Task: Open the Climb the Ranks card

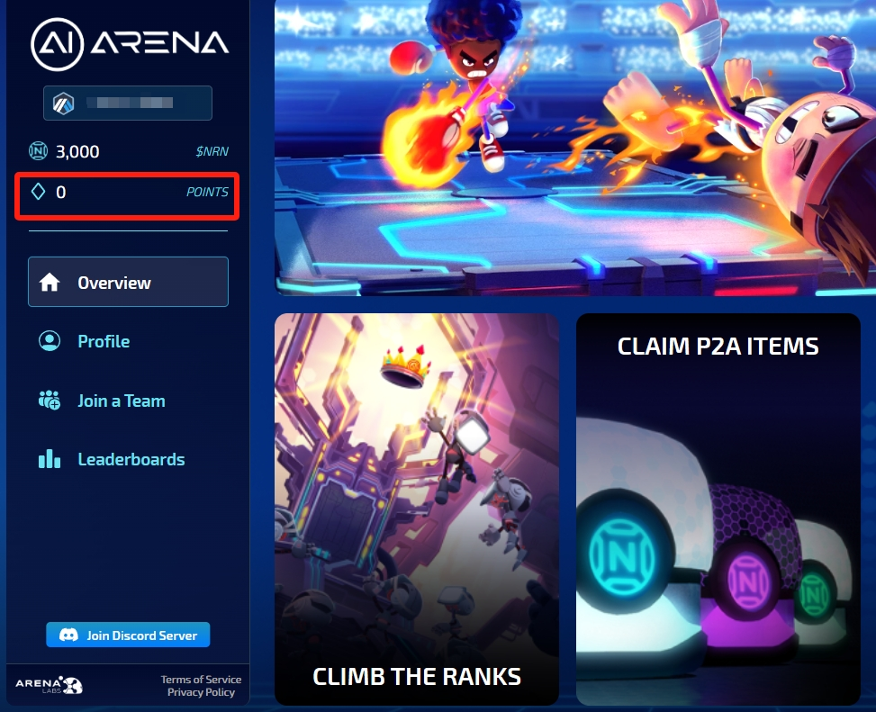Action: pos(417,509)
